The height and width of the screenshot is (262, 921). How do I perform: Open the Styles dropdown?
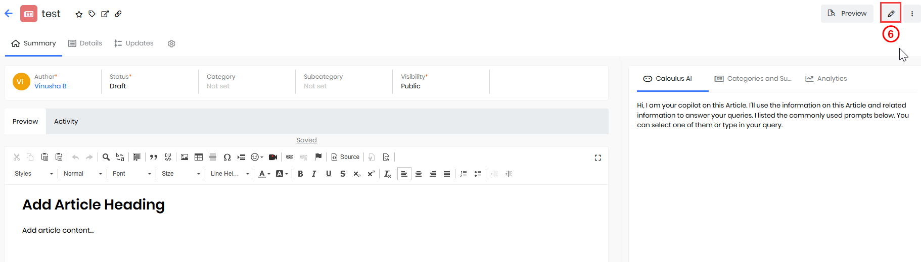click(x=33, y=174)
